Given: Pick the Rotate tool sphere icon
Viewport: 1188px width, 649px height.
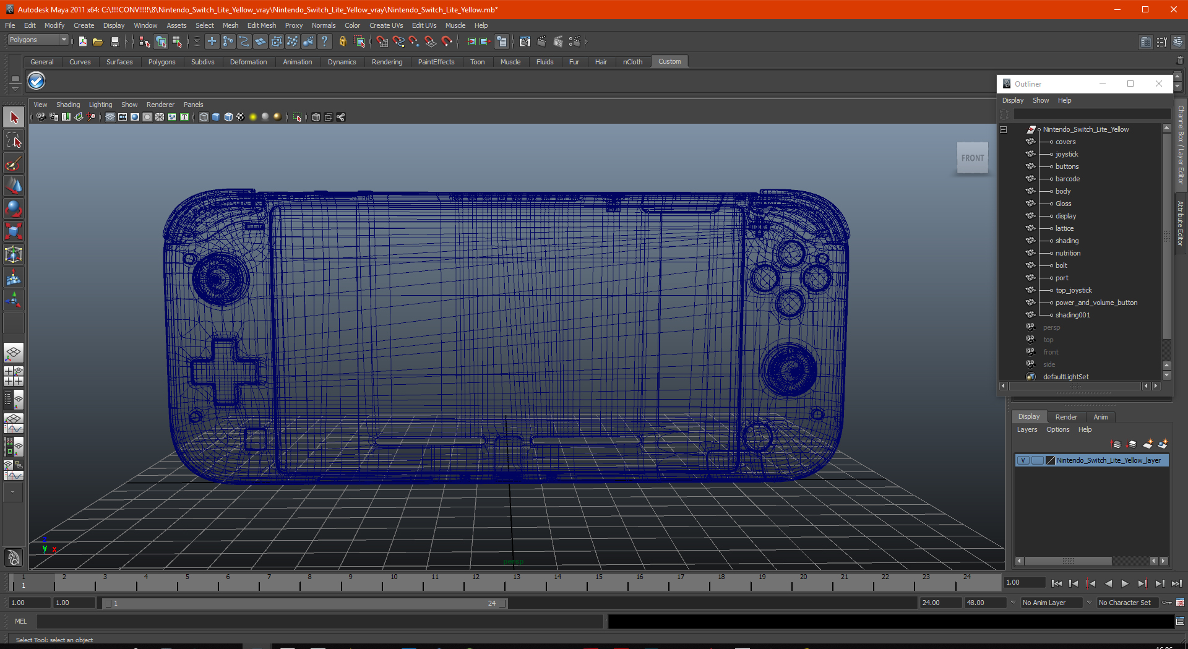Looking at the screenshot, I should tap(14, 209).
